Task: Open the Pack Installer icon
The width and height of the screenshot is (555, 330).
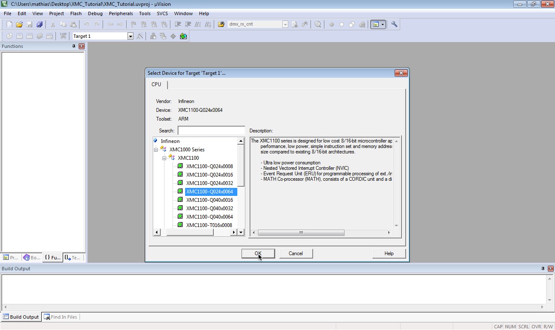Action: point(183,36)
